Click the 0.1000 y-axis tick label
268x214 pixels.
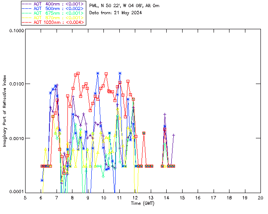pos(16,31)
